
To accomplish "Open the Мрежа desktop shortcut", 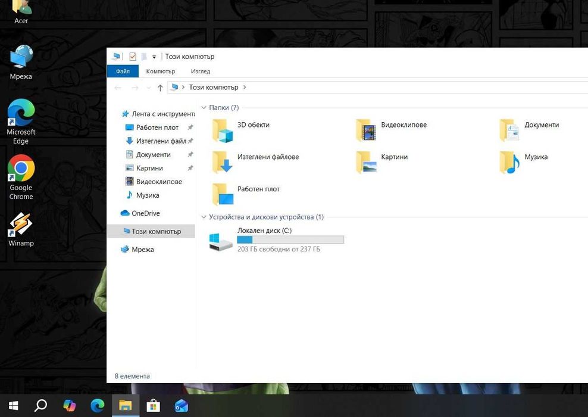I will 21,63.
